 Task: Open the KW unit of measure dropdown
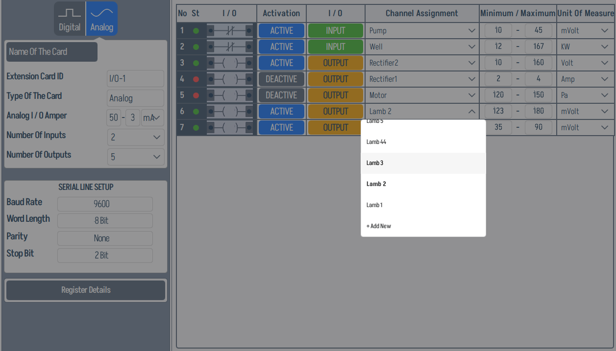pyautogui.click(x=585, y=47)
